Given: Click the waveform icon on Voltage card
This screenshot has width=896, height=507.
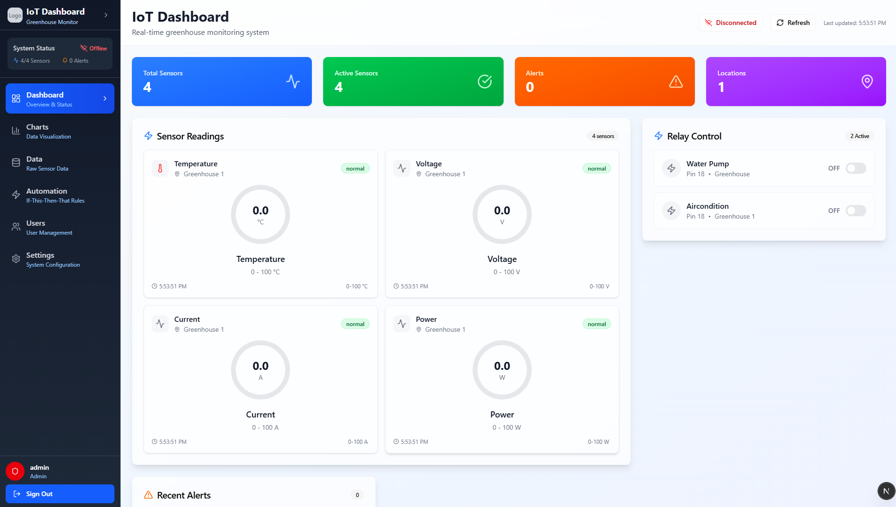Looking at the screenshot, I should click(401, 168).
